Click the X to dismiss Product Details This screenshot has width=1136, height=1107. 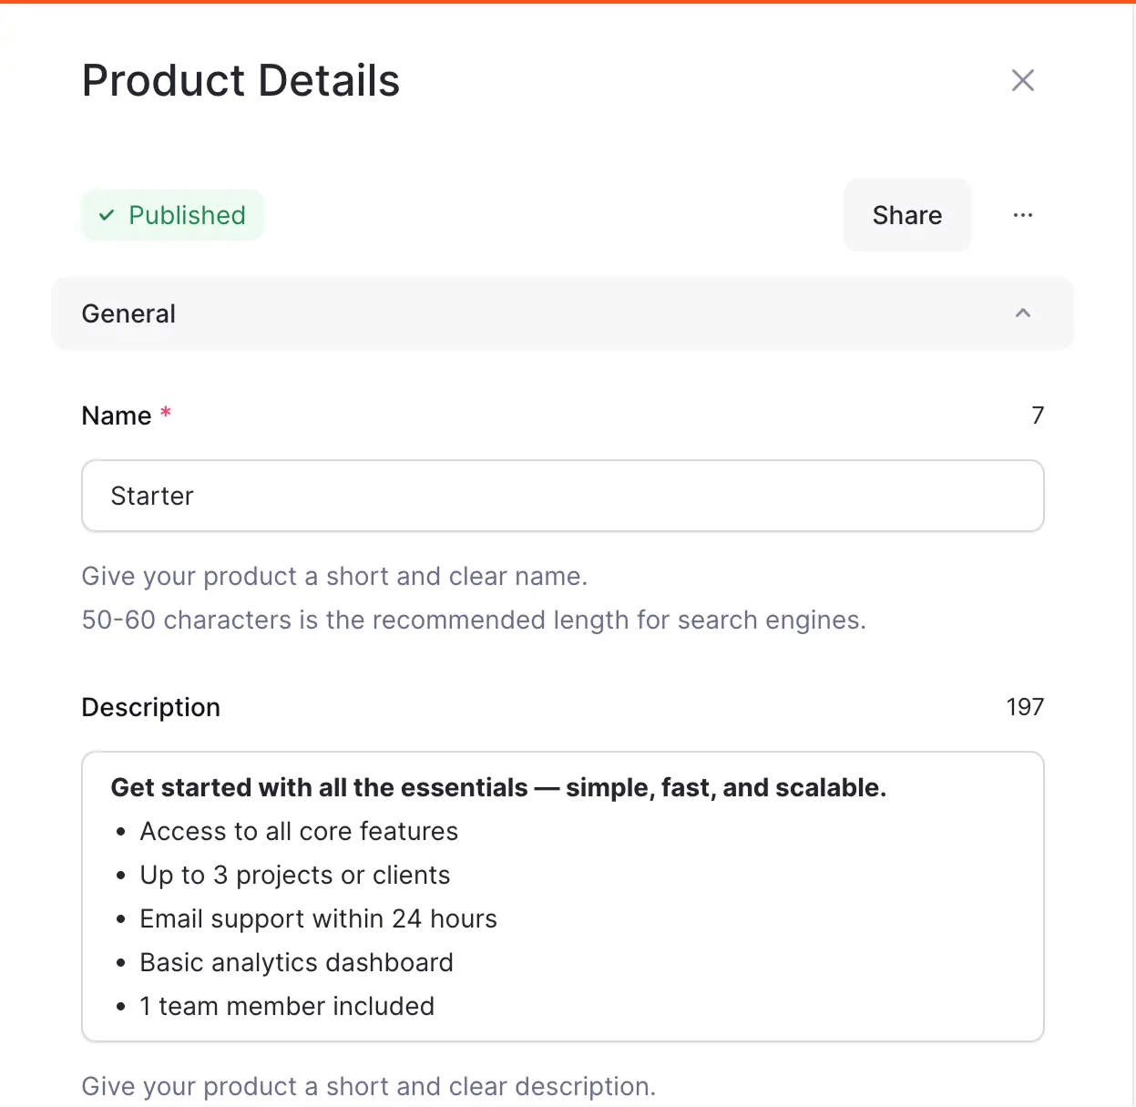point(1022,80)
